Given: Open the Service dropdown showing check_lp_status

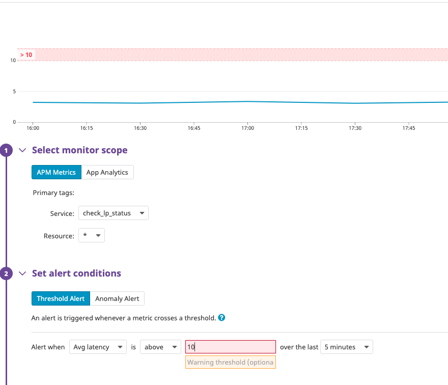Looking at the screenshot, I should tap(113, 213).
